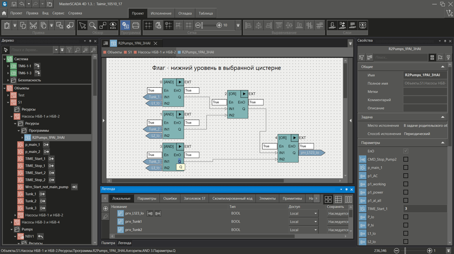Toggle the p1_working checkbox

[x=406, y=184]
